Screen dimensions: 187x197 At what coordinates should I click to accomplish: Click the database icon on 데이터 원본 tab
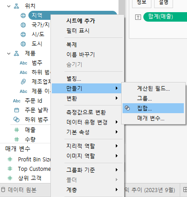(3, 190)
